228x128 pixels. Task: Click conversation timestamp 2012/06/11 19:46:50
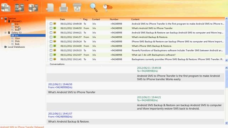click(x=60, y=84)
